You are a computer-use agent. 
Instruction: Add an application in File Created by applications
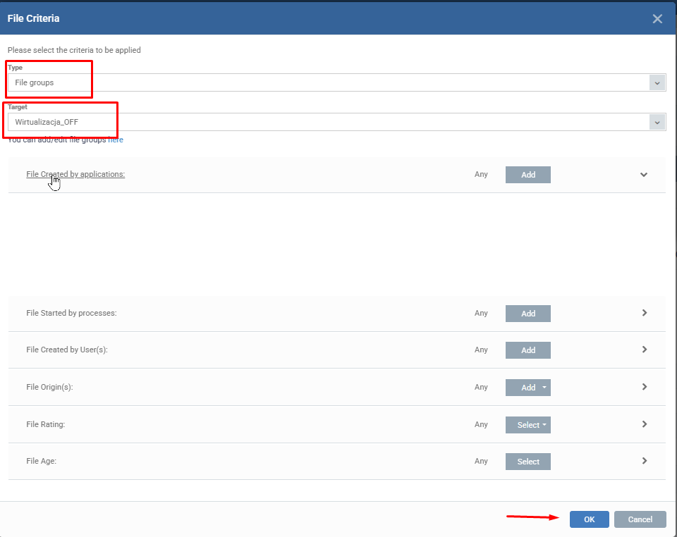tap(527, 175)
